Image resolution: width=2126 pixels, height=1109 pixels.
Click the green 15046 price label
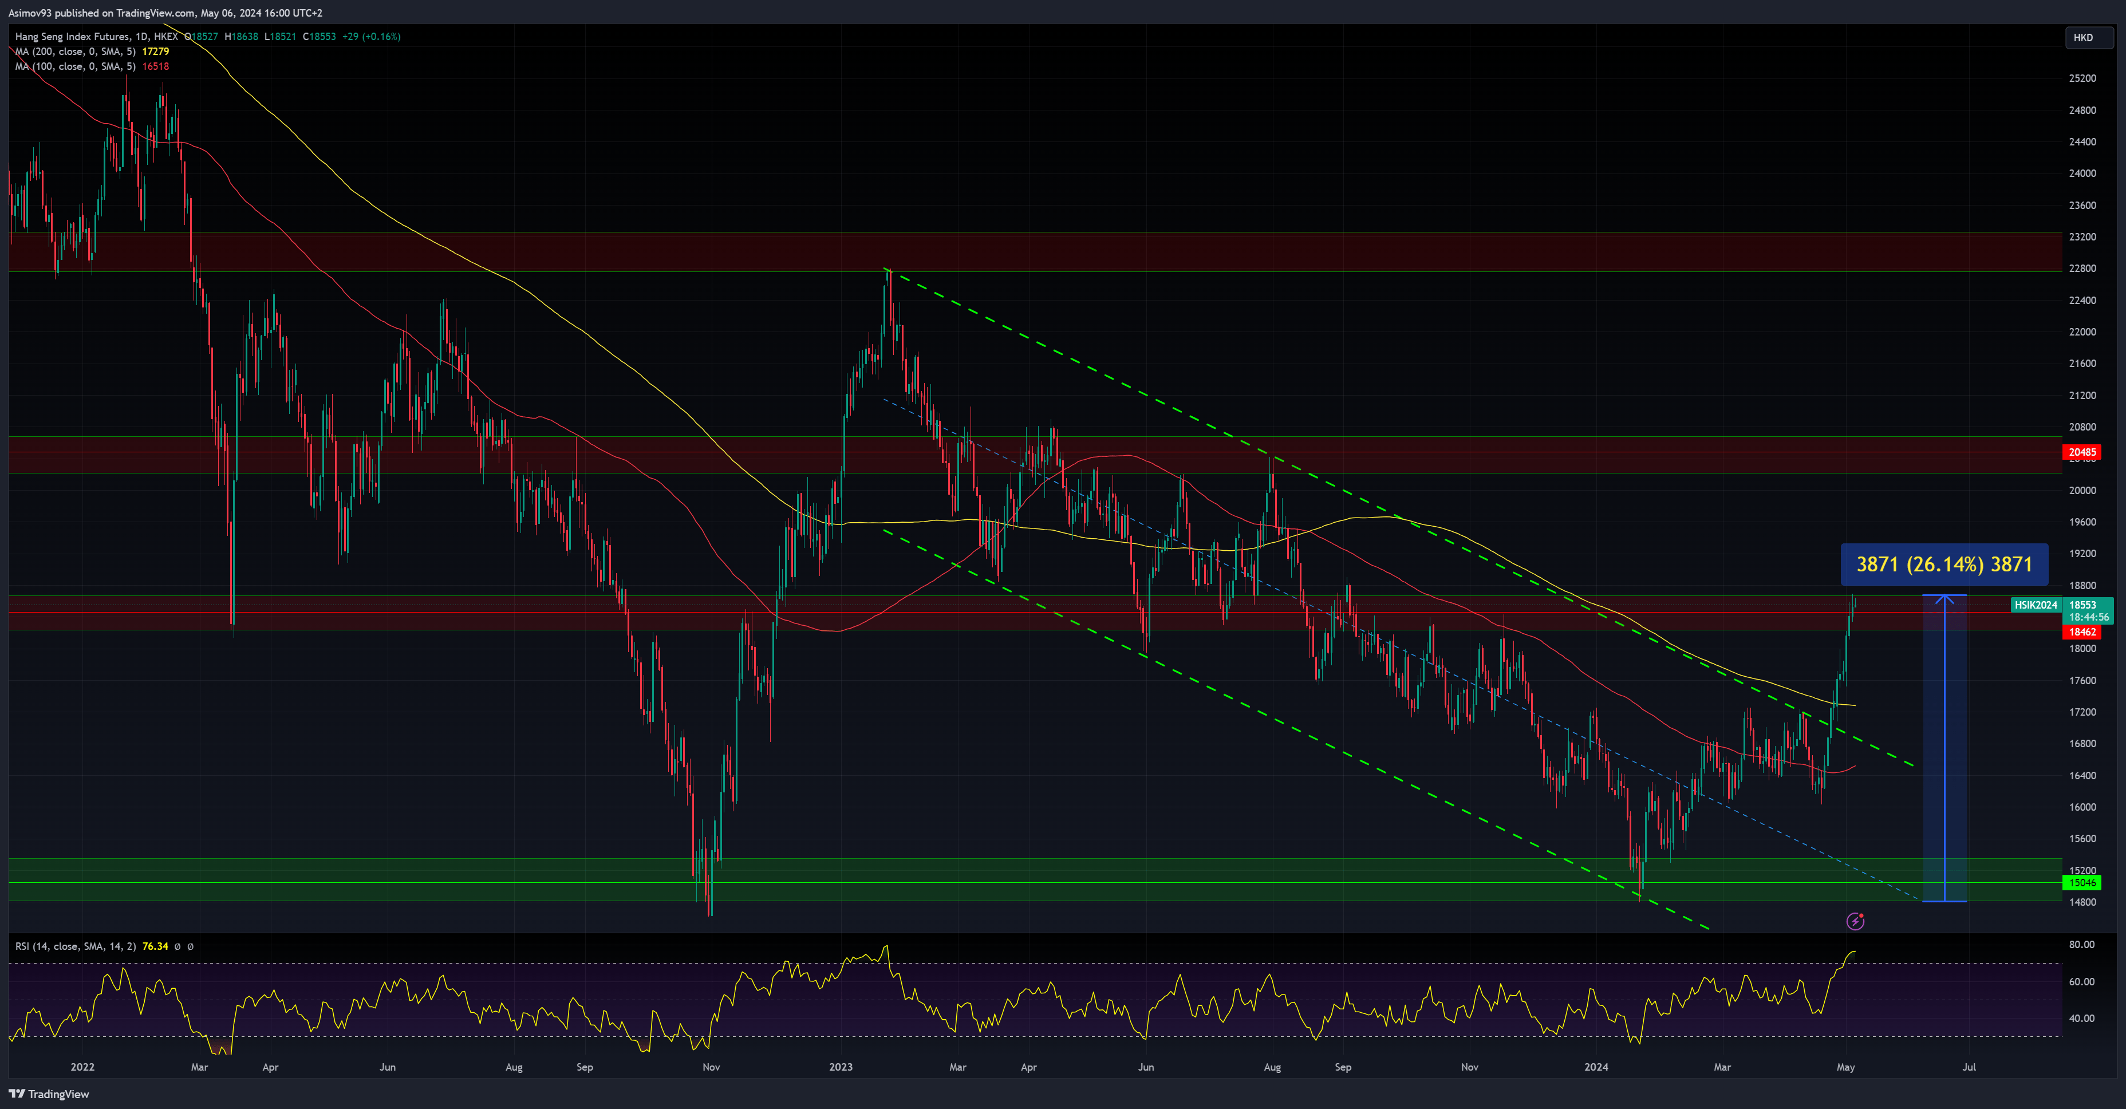tap(2081, 883)
